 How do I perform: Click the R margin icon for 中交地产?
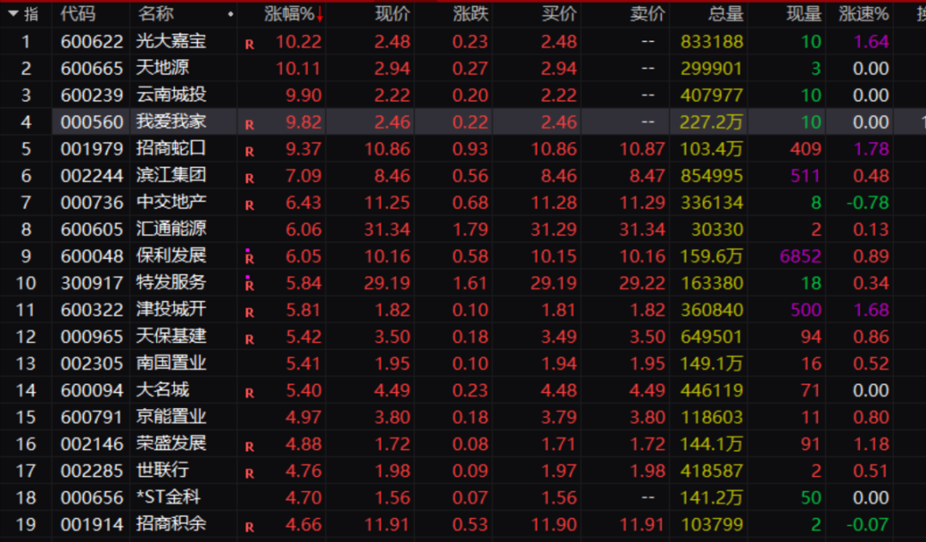click(250, 205)
